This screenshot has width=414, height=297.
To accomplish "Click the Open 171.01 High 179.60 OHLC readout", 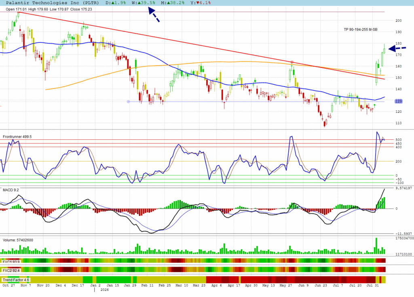I will [49, 9].
